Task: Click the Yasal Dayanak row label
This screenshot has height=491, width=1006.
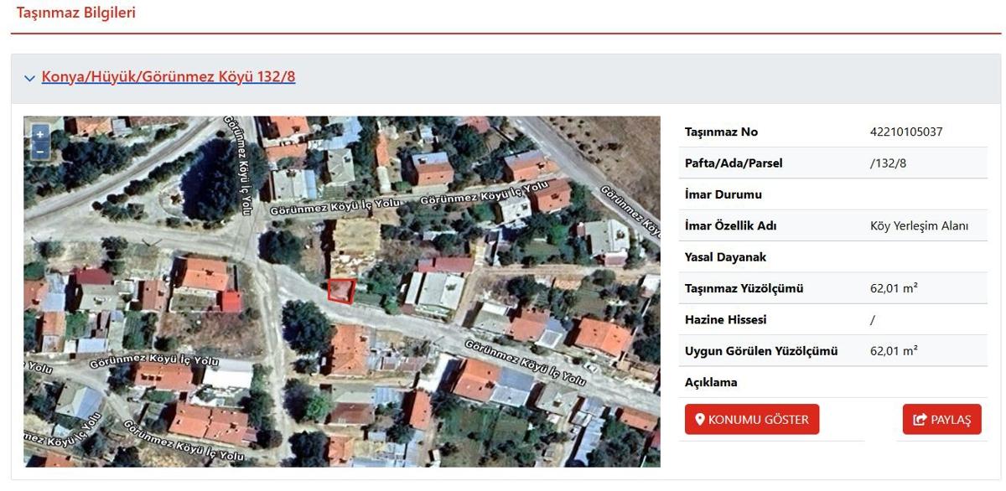Action: (725, 257)
